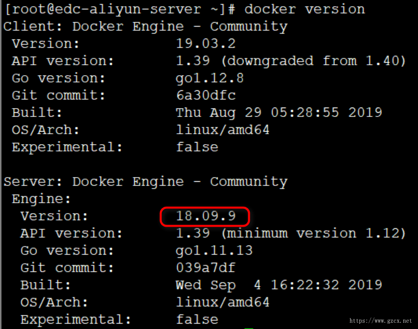Click the client API version 1.39 downgraded text
The height and width of the screenshot is (329, 418).
click(x=291, y=61)
